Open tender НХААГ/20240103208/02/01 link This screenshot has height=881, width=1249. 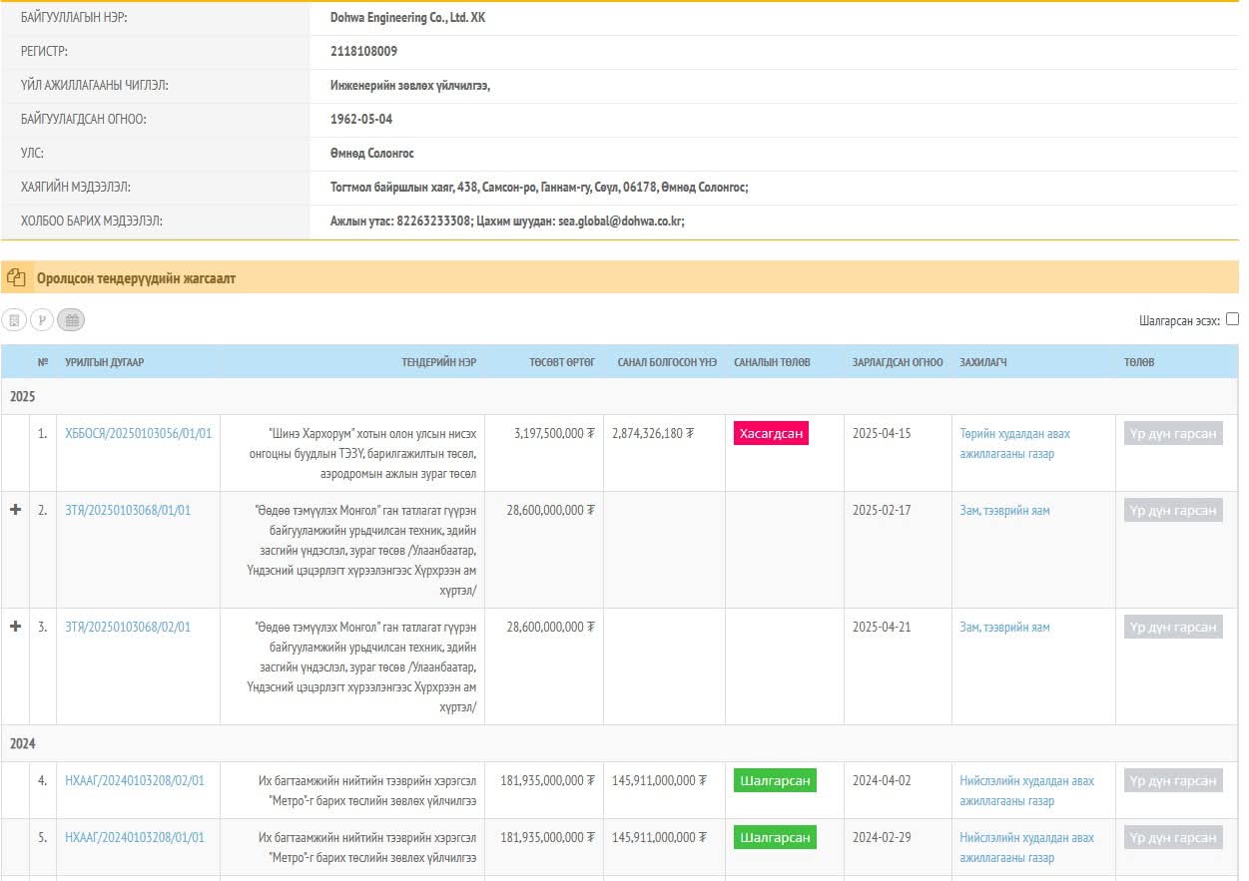click(134, 781)
